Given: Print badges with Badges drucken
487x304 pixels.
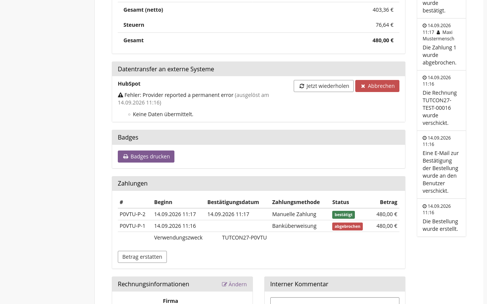Looking at the screenshot, I should (x=146, y=157).
